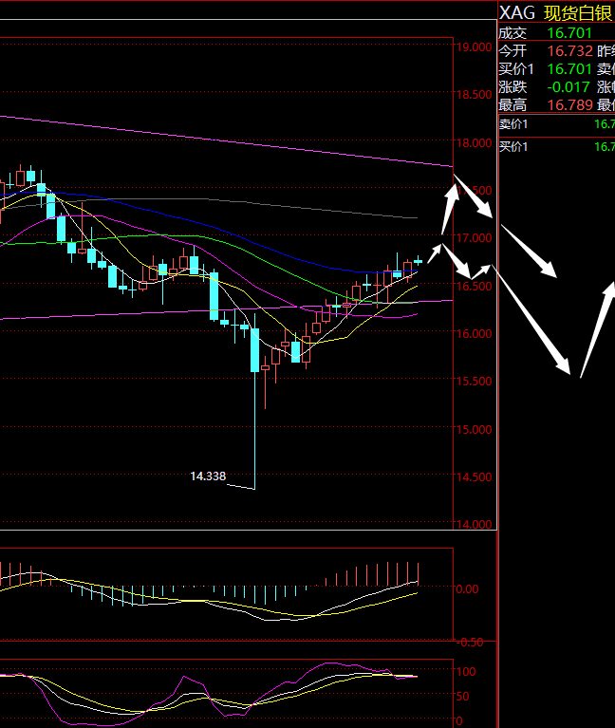Click the 14.338 low price label on chart
The height and width of the screenshot is (728, 615).
tap(208, 476)
